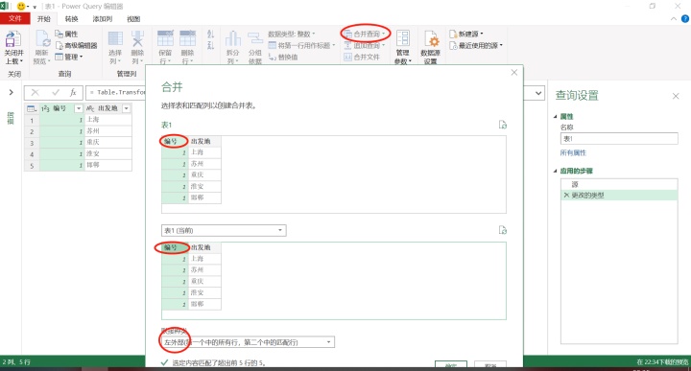This screenshot has height=371, width=691.
Task: Click the table icon at grid corner
Action: [32, 108]
